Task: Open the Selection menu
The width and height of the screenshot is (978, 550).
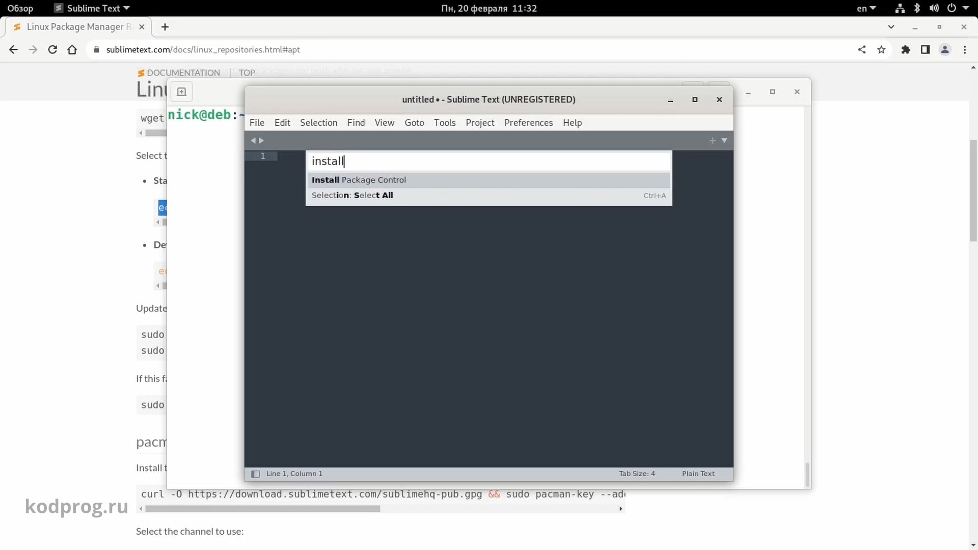Action: pyautogui.click(x=318, y=123)
